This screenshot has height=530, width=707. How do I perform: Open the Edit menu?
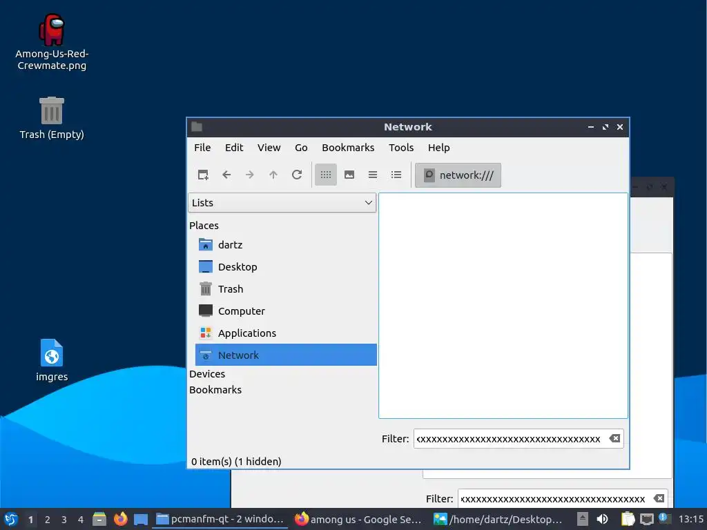pos(234,148)
